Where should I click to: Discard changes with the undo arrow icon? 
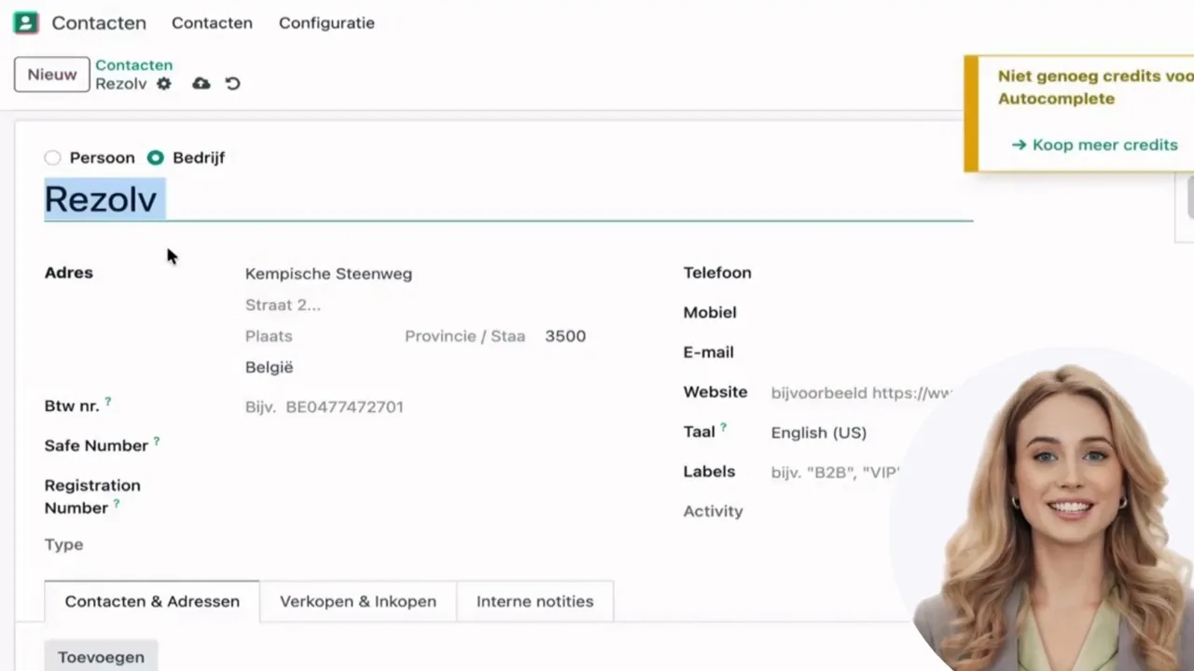click(x=233, y=84)
